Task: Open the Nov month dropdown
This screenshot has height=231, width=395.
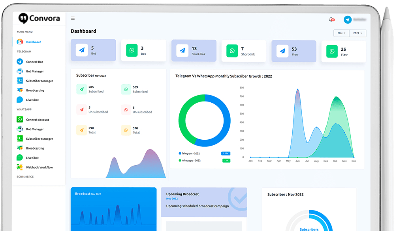Action: coord(341,33)
